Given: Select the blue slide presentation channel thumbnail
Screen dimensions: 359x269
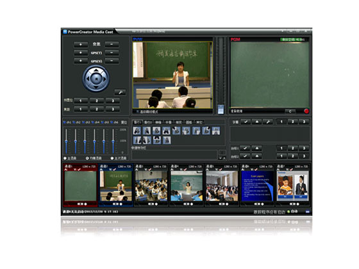Looking at the screenshot, I should pos(257,186).
